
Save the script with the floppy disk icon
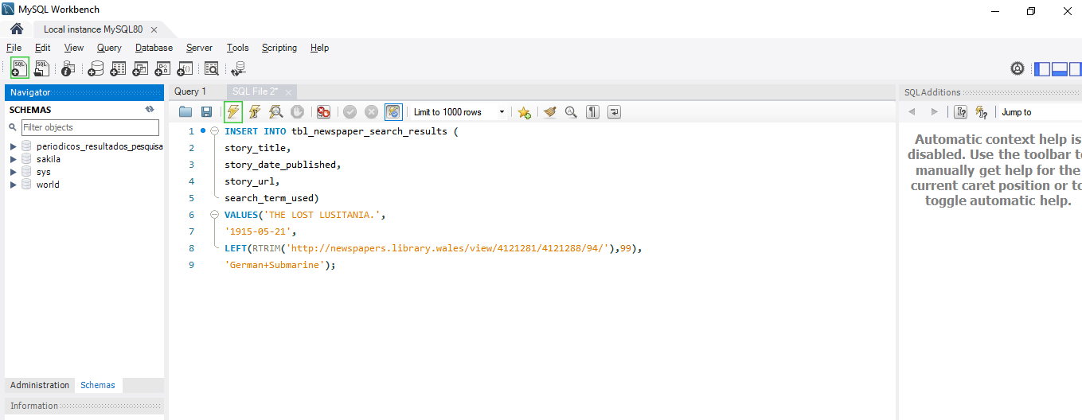coord(206,112)
